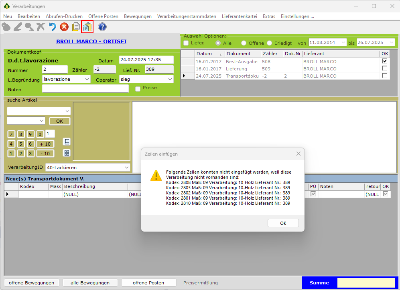
Task: Click into the Noten text field
Action: [85, 89]
